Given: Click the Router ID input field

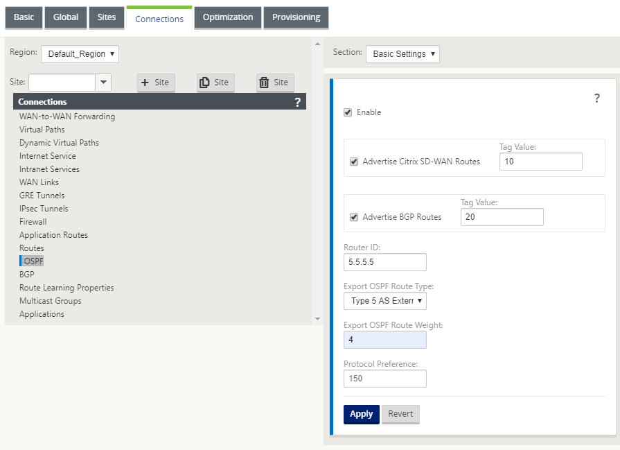Looking at the screenshot, I should click(x=384, y=262).
